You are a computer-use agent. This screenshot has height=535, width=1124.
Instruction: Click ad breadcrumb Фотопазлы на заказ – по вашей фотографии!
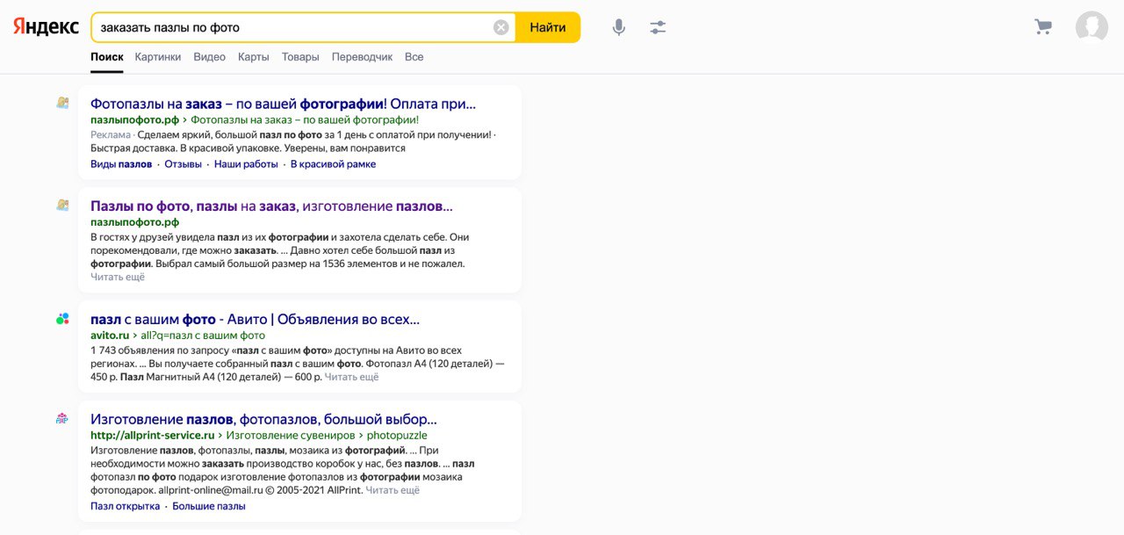[305, 119]
